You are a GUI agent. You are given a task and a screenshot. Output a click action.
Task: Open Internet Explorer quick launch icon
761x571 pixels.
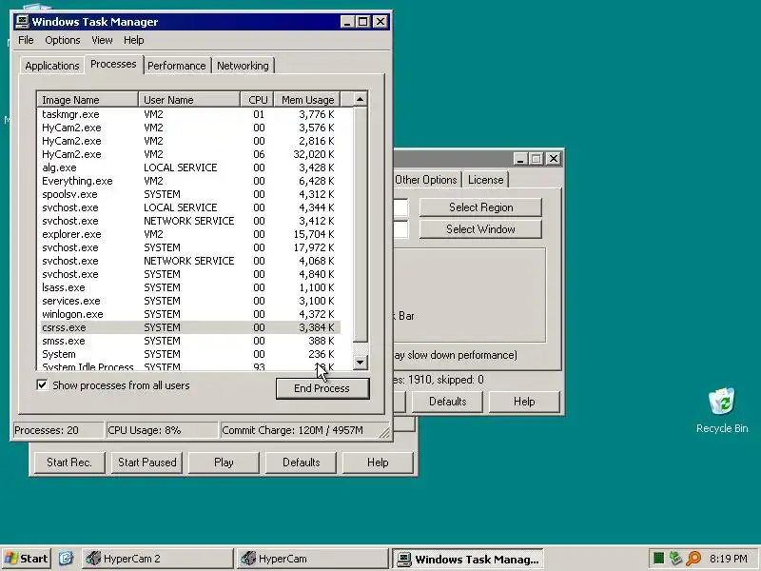pyautogui.click(x=66, y=559)
